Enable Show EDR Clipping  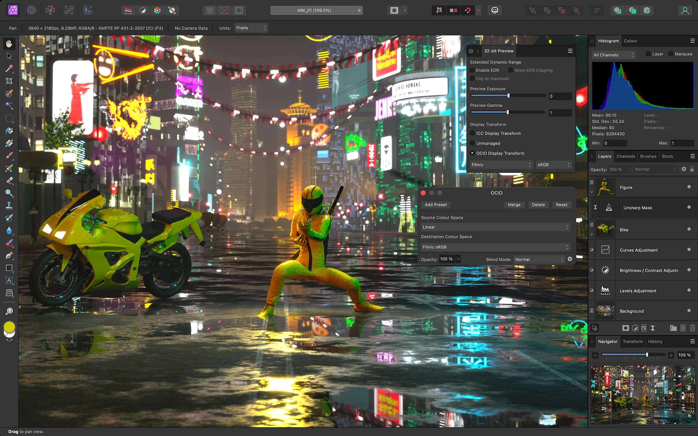(511, 70)
